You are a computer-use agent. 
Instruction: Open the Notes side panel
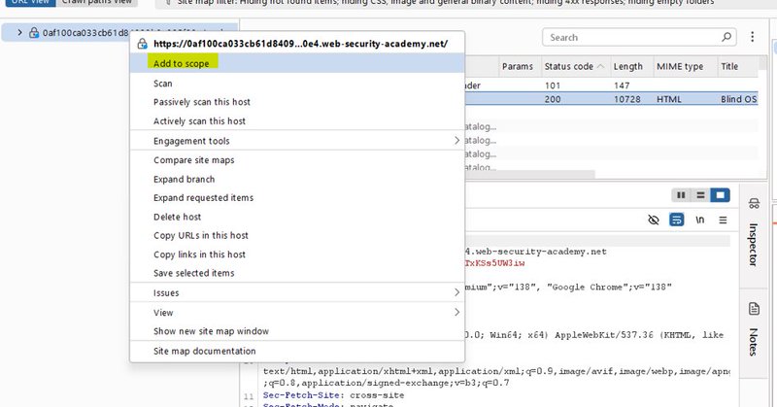[754, 341]
